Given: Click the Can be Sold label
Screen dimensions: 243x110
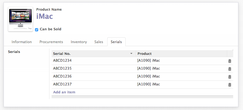Looking at the screenshot, I should [x=51, y=29].
